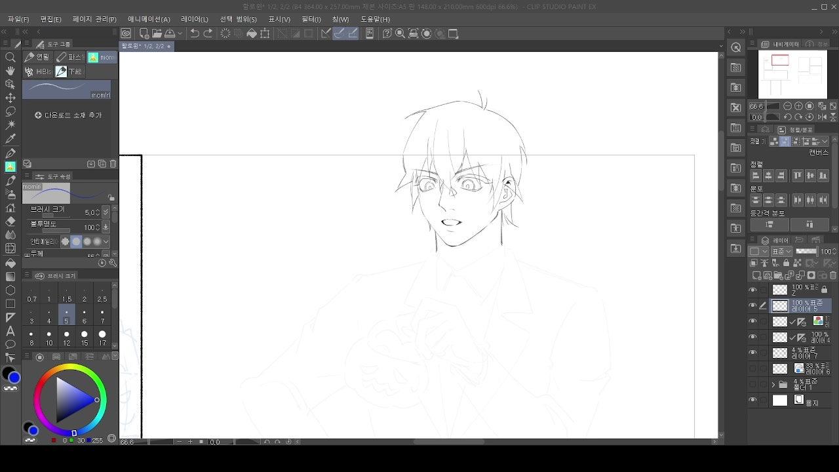Zoom in using Navigator plus button
839x472 pixels.
tap(799, 106)
